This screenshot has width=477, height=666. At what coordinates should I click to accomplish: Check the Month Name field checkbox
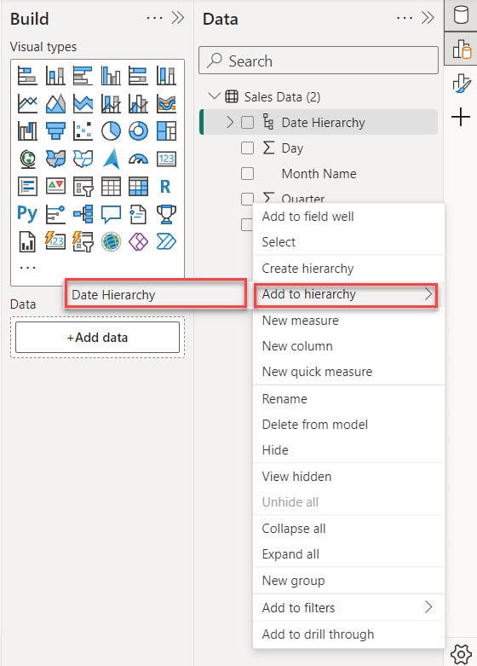pos(247,173)
